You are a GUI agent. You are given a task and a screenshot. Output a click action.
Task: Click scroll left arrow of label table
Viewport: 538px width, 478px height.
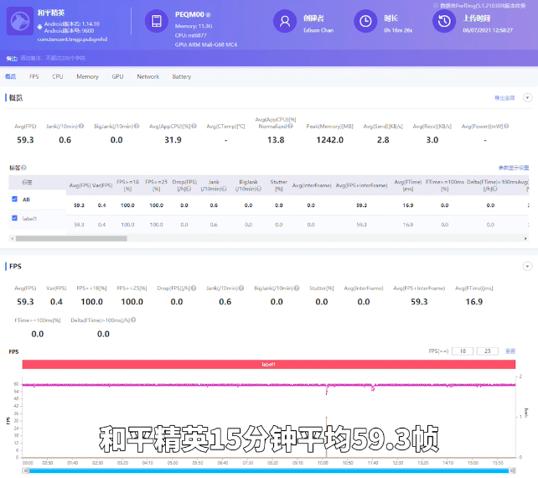tap(13, 238)
